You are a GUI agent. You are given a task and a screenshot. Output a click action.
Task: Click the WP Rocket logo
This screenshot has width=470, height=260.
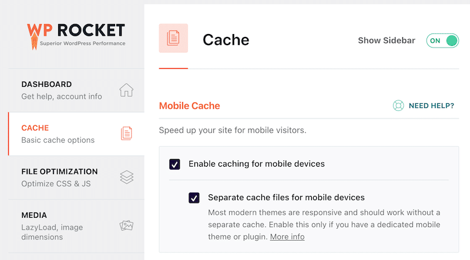75,34
